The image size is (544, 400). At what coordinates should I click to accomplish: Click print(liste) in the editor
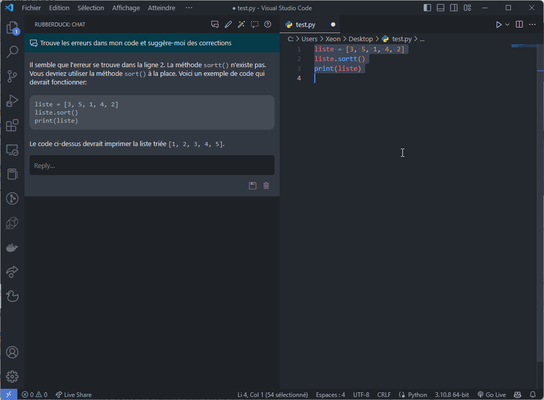tap(338, 69)
